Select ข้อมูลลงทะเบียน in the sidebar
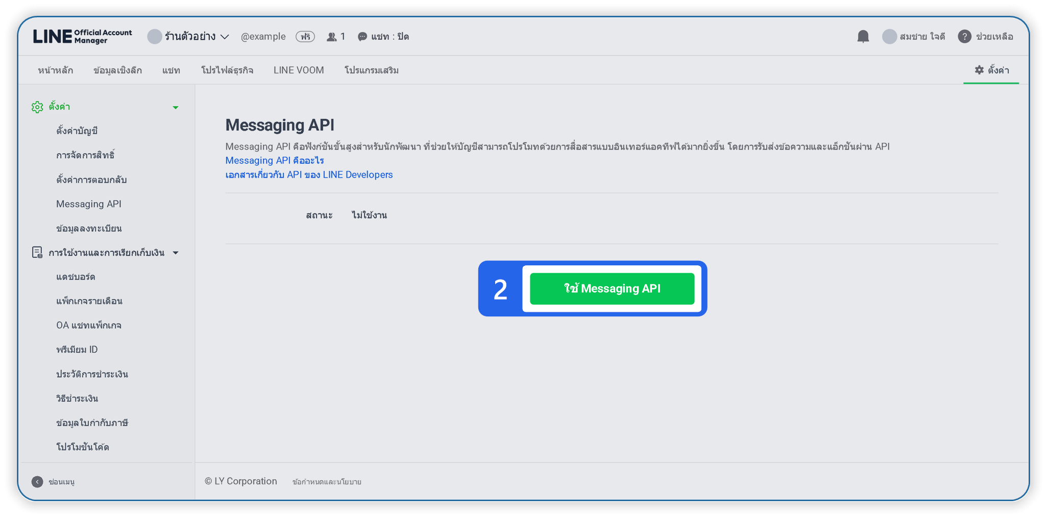1047x518 pixels. (89, 228)
